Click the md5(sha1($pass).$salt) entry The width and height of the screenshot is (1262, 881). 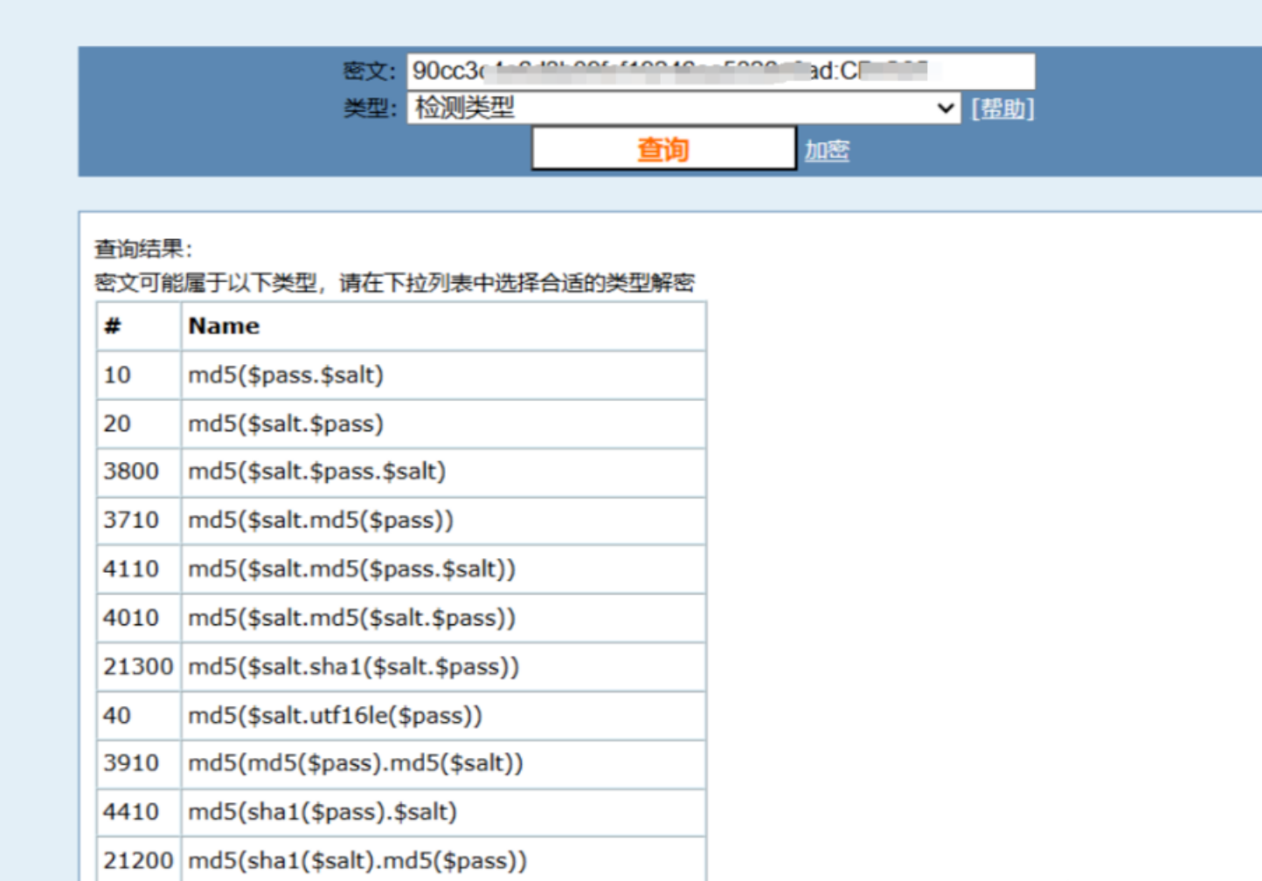click(322, 812)
